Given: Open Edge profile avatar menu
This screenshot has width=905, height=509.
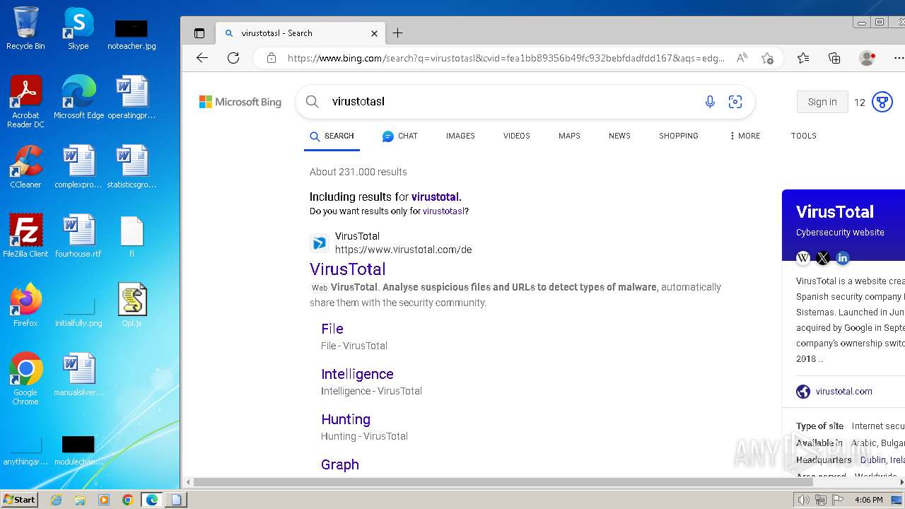Looking at the screenshot, I should click(x=867, y=58).
